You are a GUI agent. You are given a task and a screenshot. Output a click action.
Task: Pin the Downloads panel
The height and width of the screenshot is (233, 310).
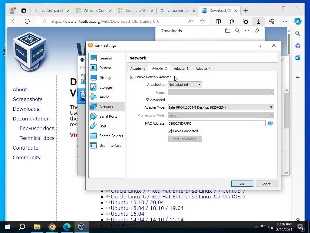point(257,31)
